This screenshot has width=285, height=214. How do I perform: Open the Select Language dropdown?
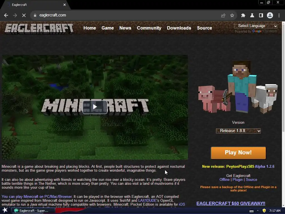click(x=255, y=26)
